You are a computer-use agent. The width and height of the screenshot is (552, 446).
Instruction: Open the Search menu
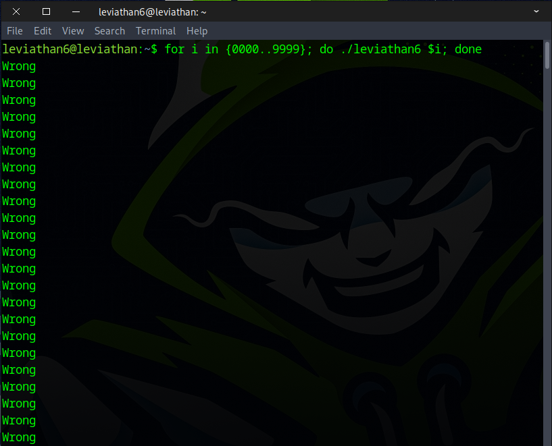coord(109,31)
